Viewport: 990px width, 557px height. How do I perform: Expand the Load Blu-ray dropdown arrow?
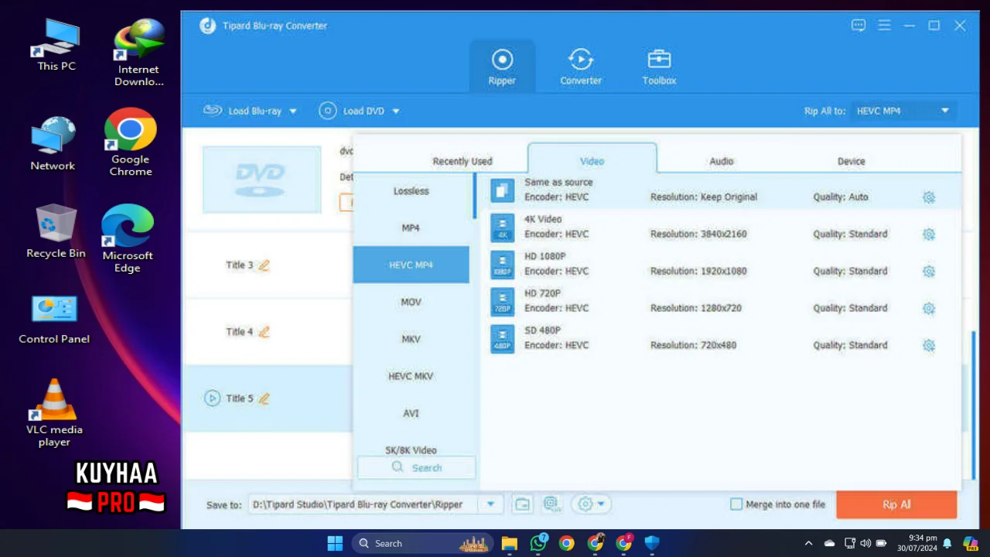tap(293, 111)
